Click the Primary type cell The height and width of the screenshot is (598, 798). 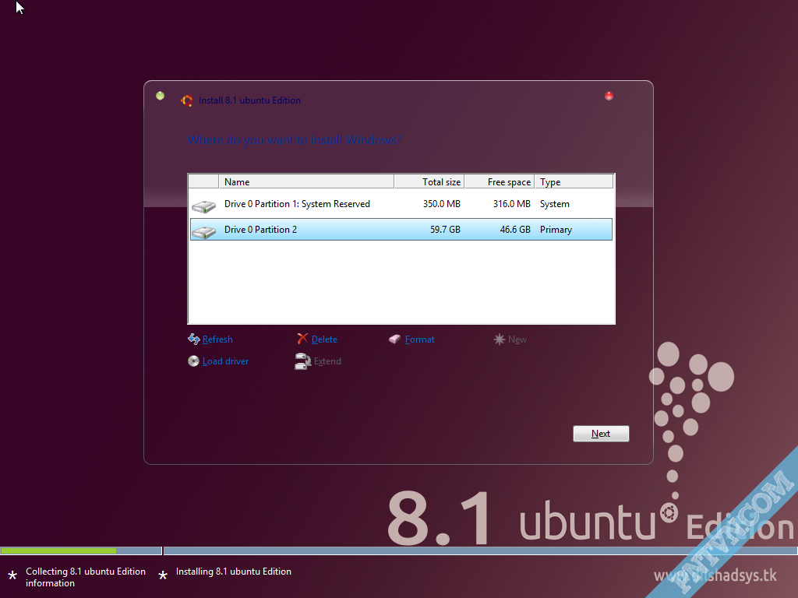pyautogui.click(x=556, y=230)
